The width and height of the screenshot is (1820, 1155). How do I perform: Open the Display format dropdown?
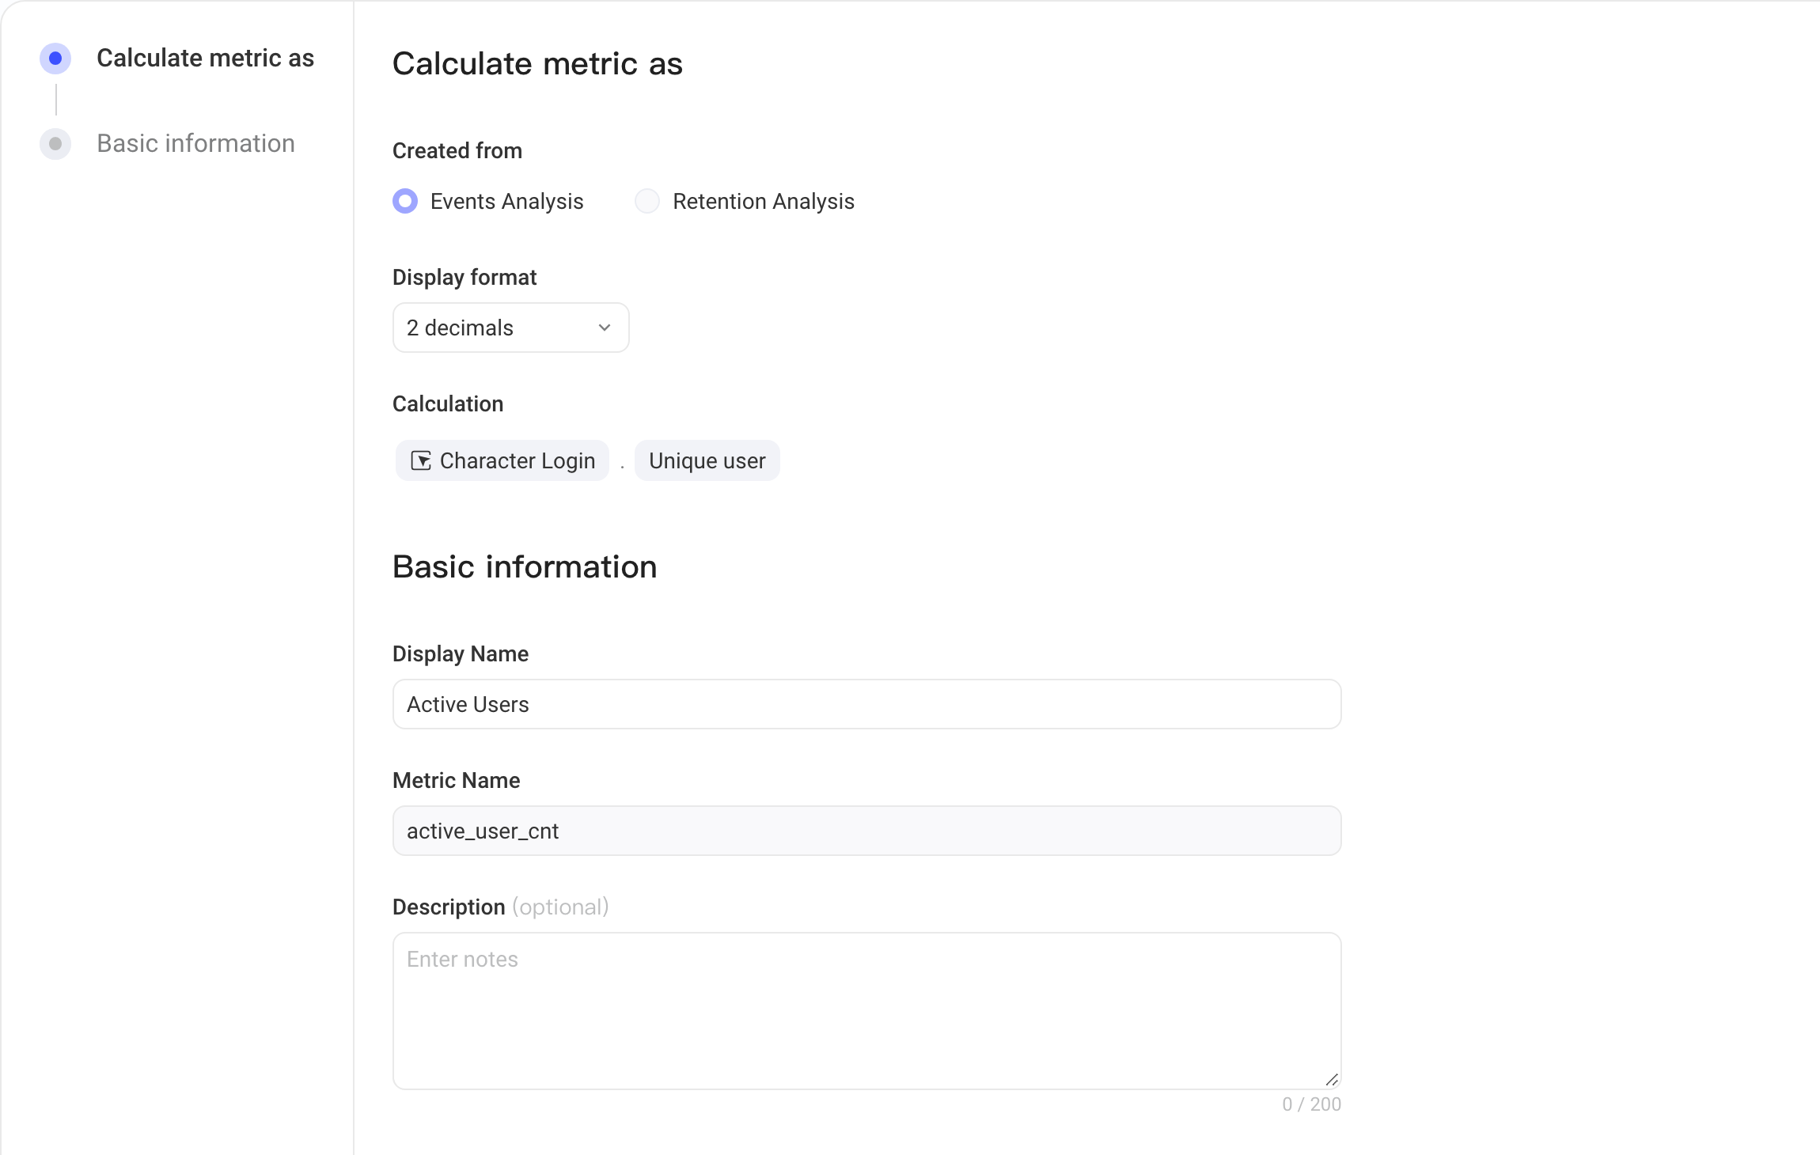point(511,328)
